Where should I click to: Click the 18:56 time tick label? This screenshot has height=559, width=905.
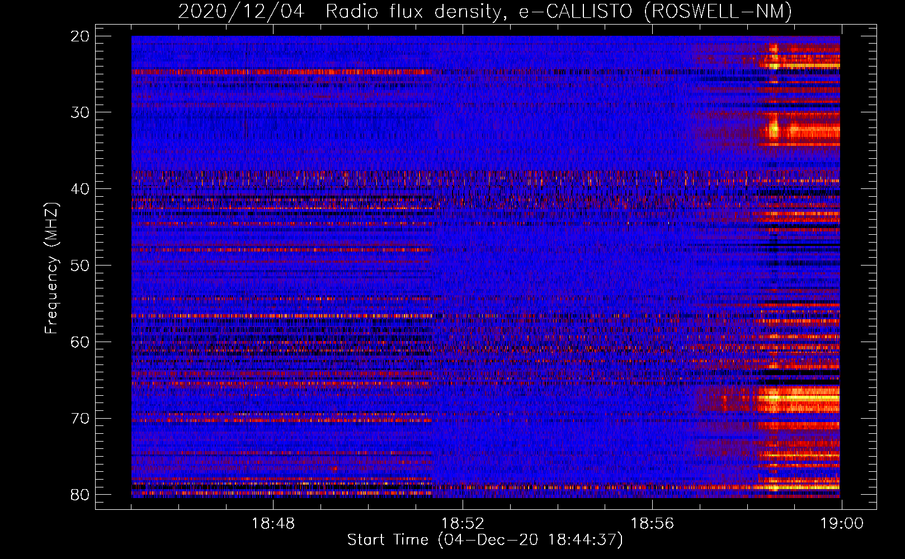click(652, 524)
